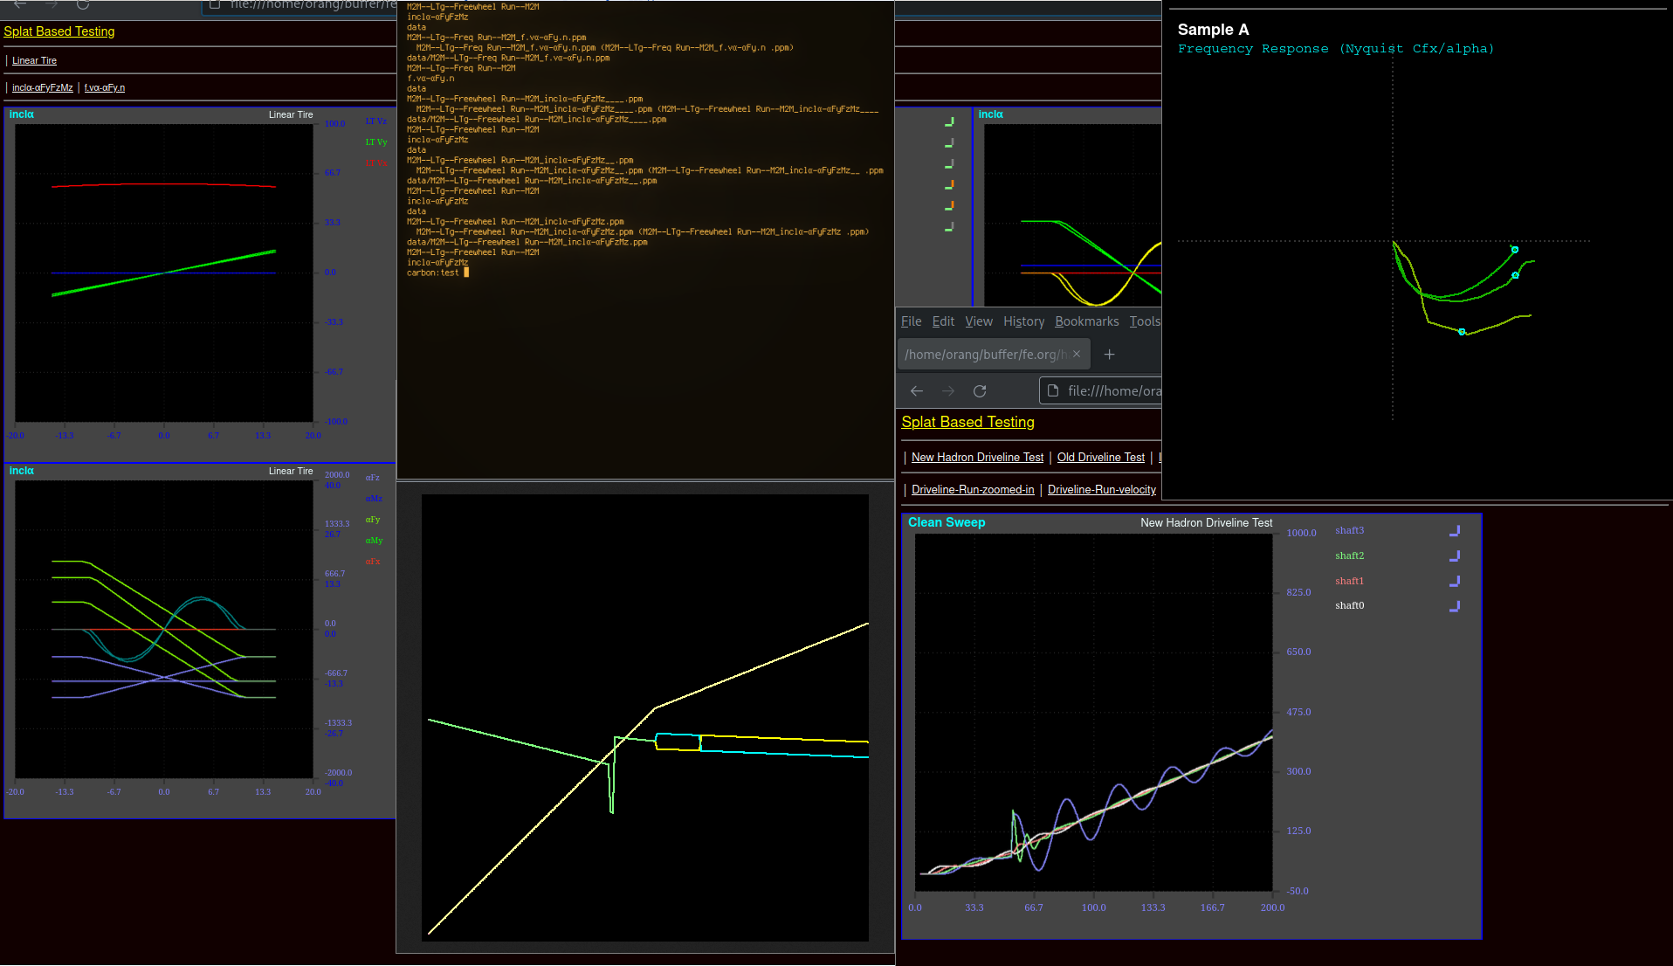Go back in the lower browser window
The height and width of the screenshot is (966, 1673).
(917, 391)
